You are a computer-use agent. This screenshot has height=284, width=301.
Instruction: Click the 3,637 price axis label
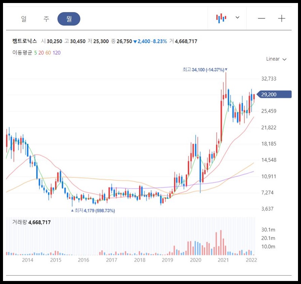coord(267,209)
